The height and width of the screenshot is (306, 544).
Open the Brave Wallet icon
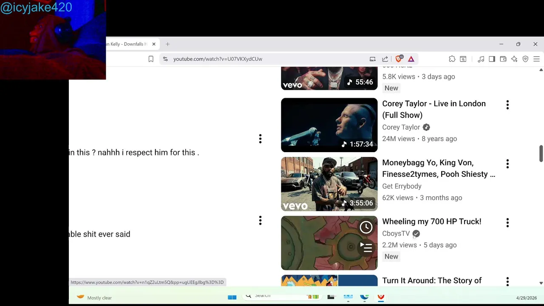point(503,59)
